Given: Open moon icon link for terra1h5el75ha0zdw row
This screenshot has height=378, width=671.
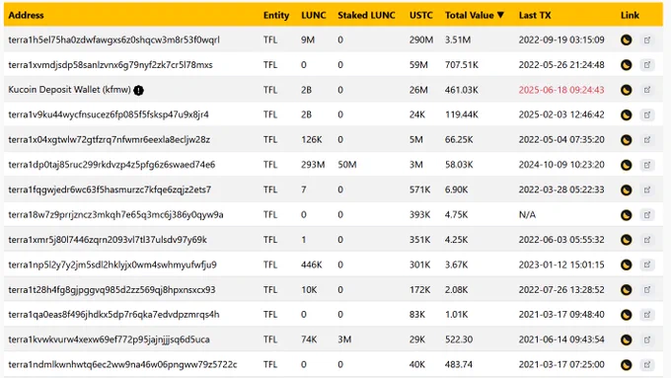Looking at the screenshot, I should (626, 39).
